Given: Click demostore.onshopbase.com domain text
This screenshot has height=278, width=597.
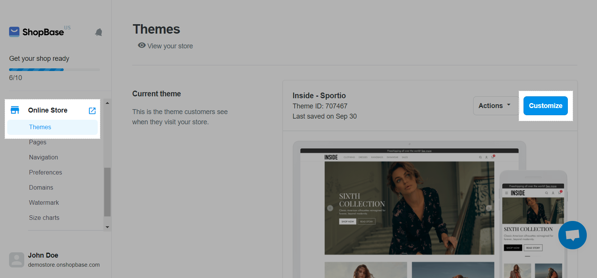Looking at the screenshot, I should 64,265.
